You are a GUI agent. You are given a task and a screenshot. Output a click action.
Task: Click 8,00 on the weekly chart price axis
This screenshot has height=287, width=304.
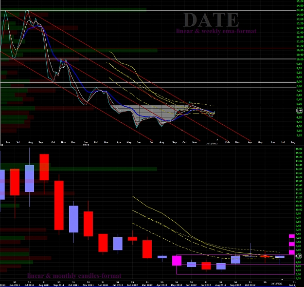[299, 81]
